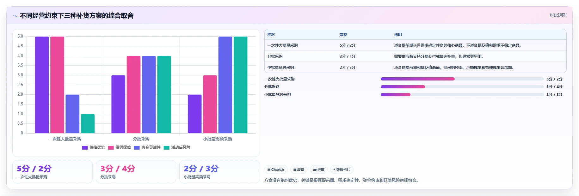This screenshot has width=579, height=196.
Task: Click the purple 价格优势 bar for 分批采购
Action: [118, 104]
